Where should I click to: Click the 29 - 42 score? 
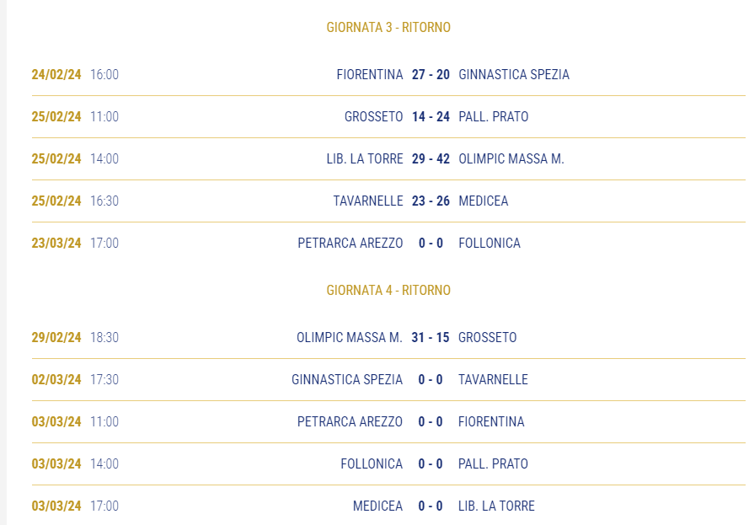[x=431, y=158]
